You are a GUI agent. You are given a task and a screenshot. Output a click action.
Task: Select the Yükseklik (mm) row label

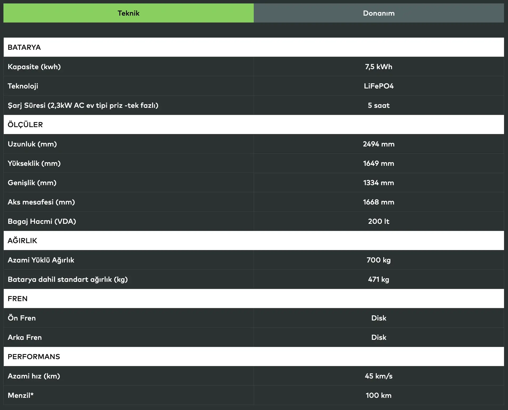pos(34,163)
